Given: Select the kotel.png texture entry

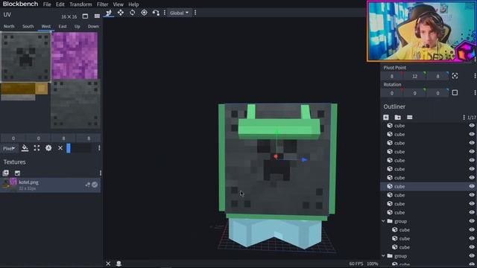Looking at the screenshot, I should click(51, 185).
